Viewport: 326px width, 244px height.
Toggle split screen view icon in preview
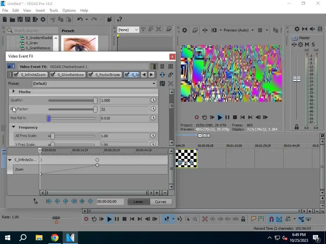tap(214, 30)
